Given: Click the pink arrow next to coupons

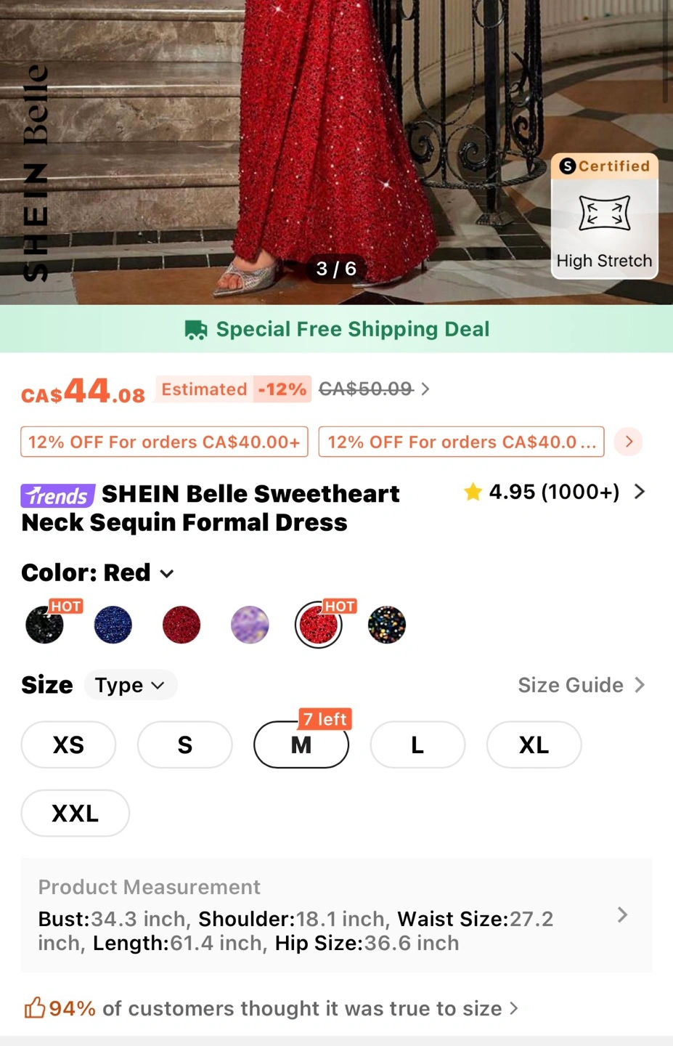Looking at the screenshot, I should (x=629, y=442).
